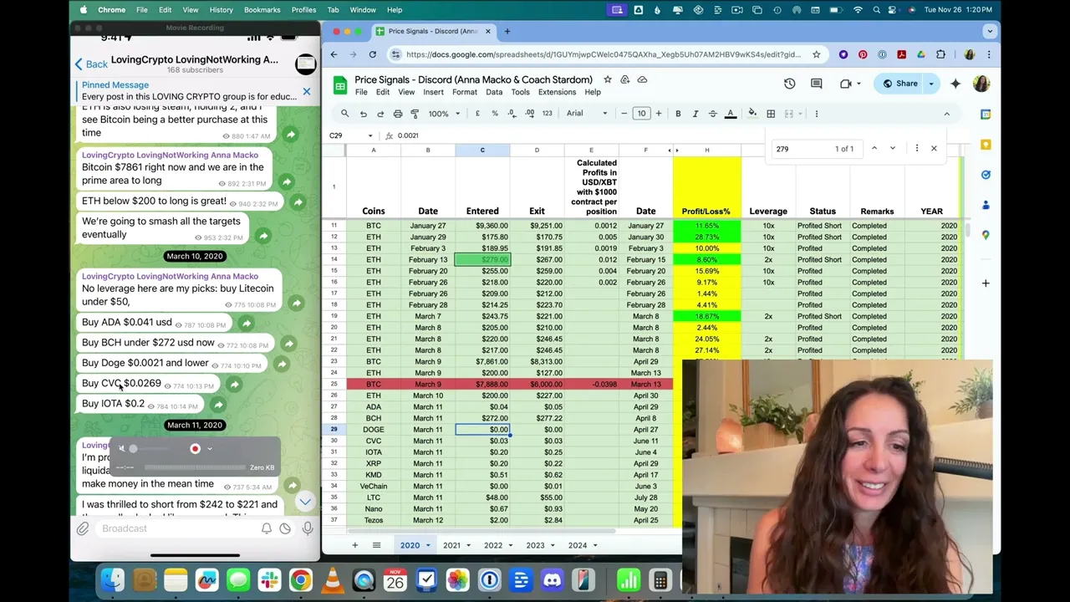Open the Arial font dropdown
The height and width of the screenshot is (602, 1070).
[587, 114]
